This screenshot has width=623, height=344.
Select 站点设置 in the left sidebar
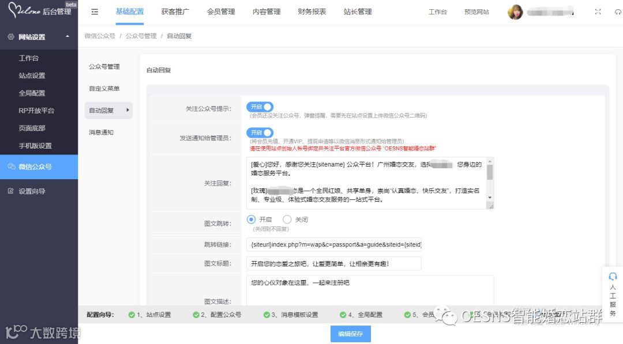32,75
